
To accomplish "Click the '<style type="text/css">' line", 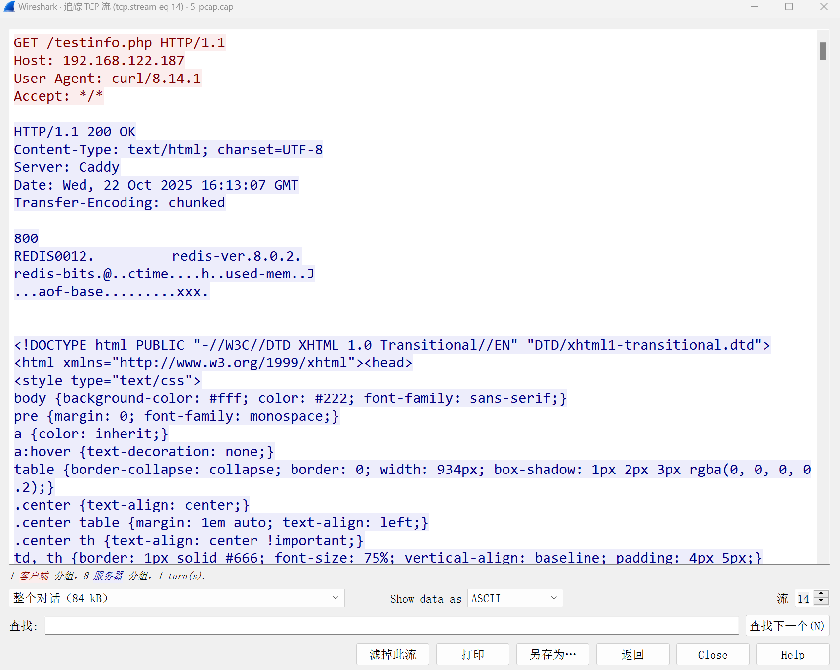I will click(107, 381).
